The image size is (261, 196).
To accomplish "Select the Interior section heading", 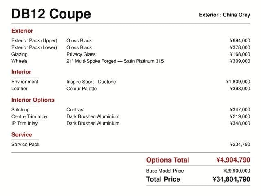I will click(x=21, y=72).
